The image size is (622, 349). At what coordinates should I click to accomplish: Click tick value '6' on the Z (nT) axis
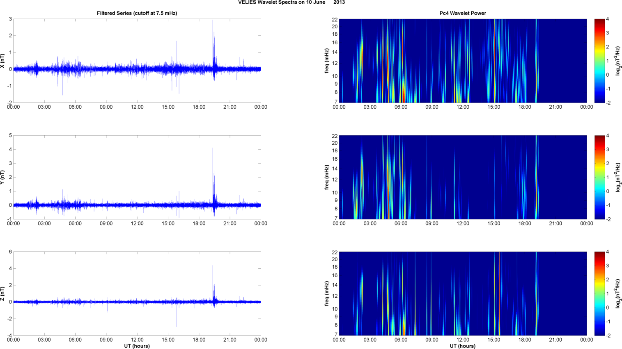click(10, 252)
